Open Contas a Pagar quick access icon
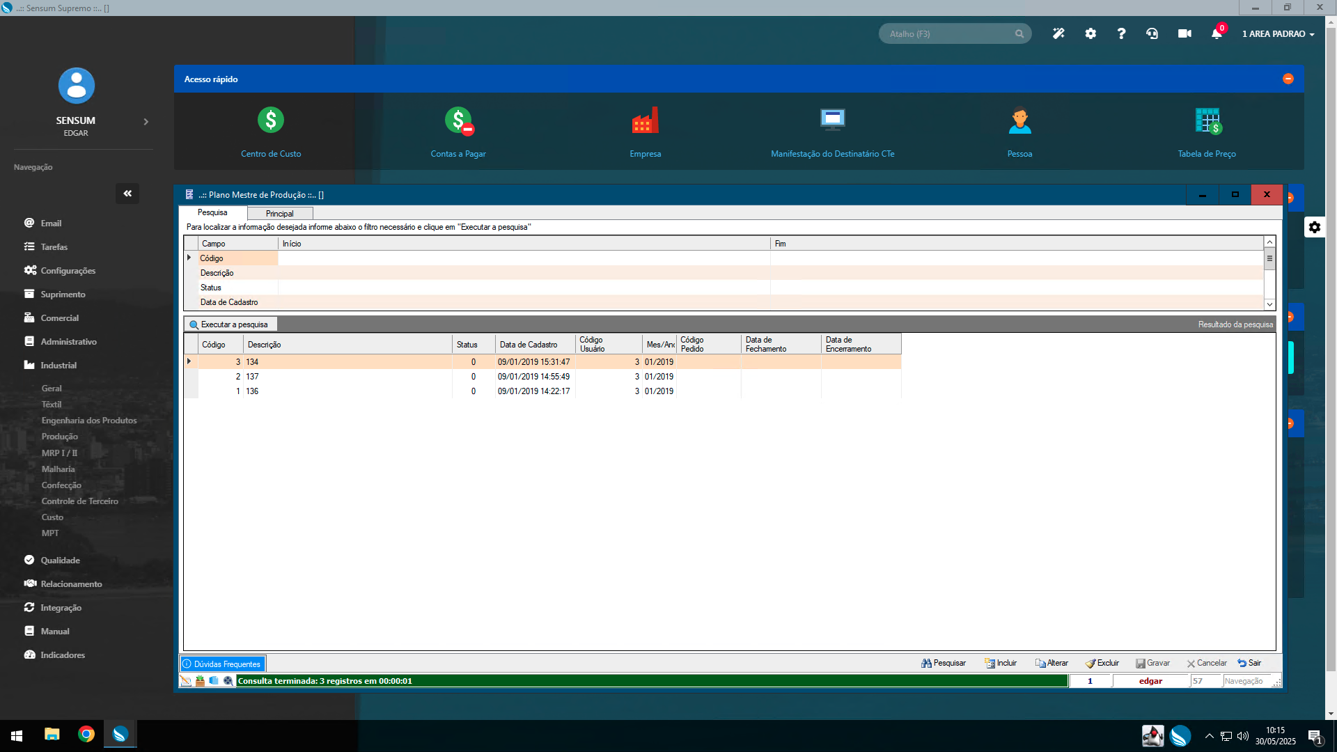The width and height of the screenshot is (1337, 752). coord(458,120)
